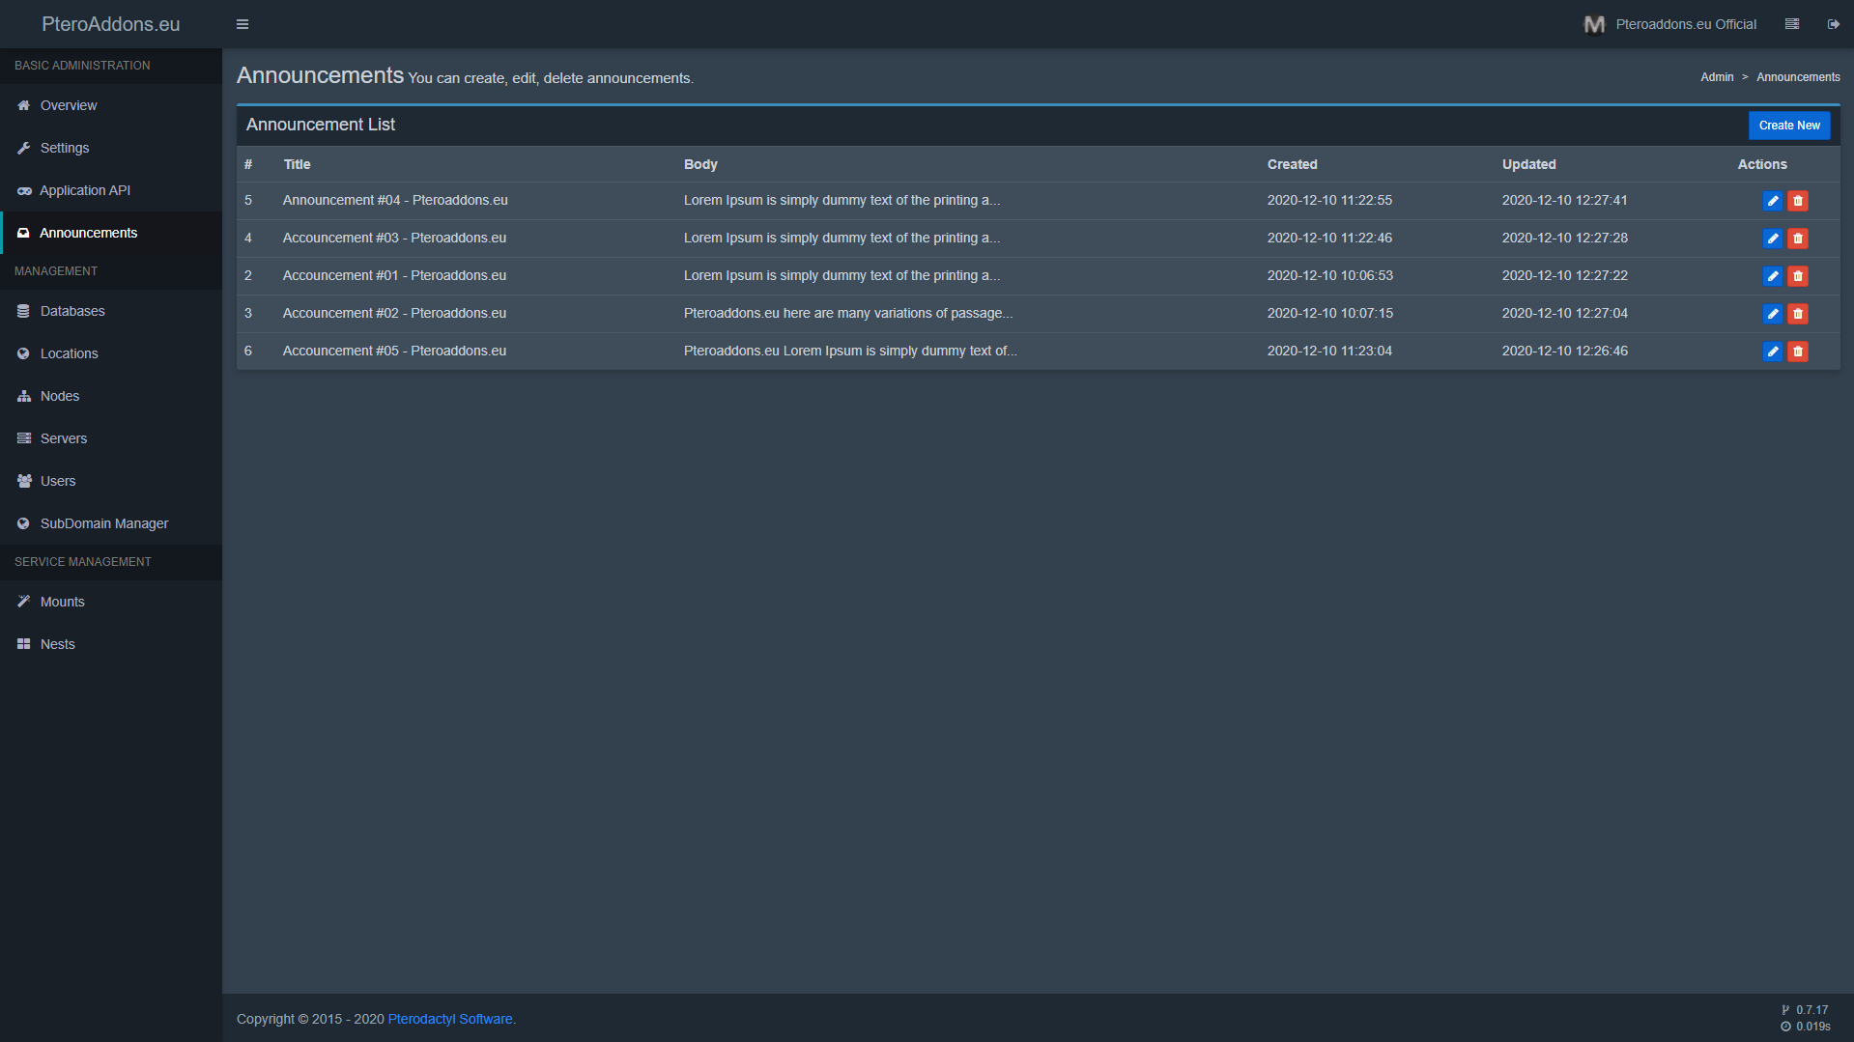Delete Accouncement #03 using trash icon
1854x1042 pixels.
(1797, 239)
